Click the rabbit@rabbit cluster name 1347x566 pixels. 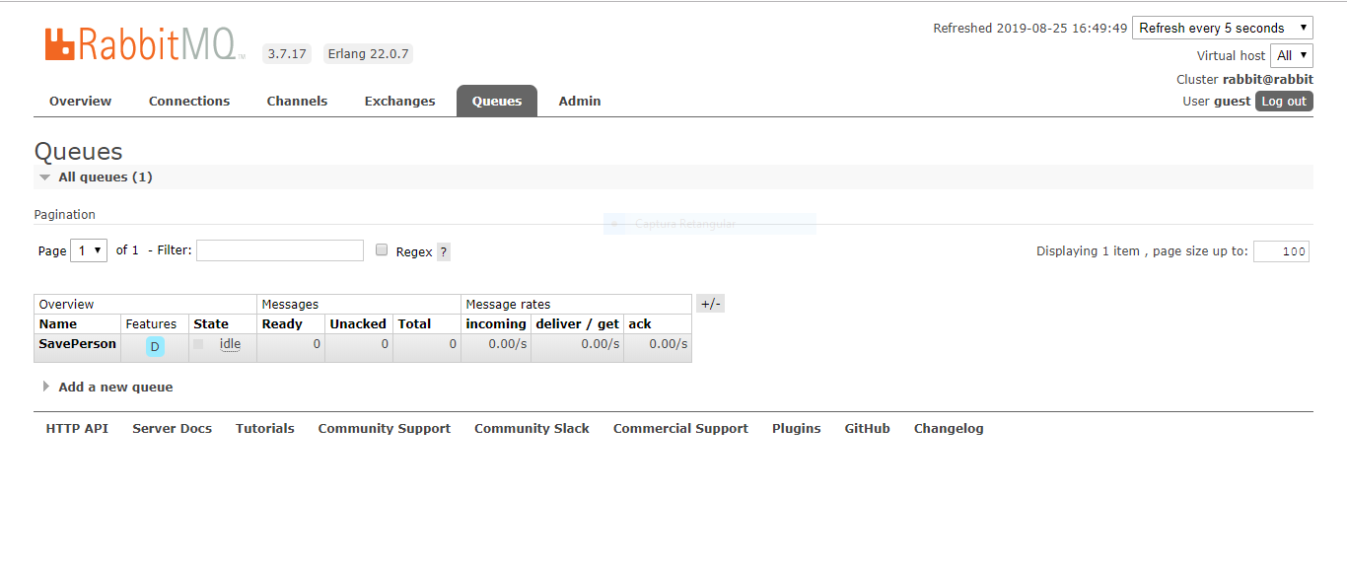(1268, 79)
